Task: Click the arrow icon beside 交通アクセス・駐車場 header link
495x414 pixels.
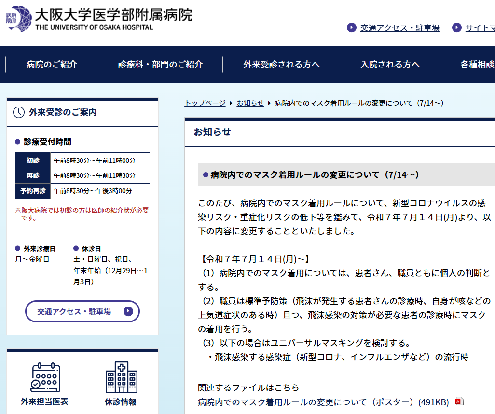Action: coord(351,28)
